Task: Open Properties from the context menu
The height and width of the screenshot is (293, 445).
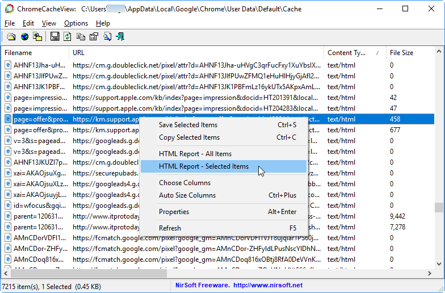Action: pyautogui.click(x=224, y=212)
